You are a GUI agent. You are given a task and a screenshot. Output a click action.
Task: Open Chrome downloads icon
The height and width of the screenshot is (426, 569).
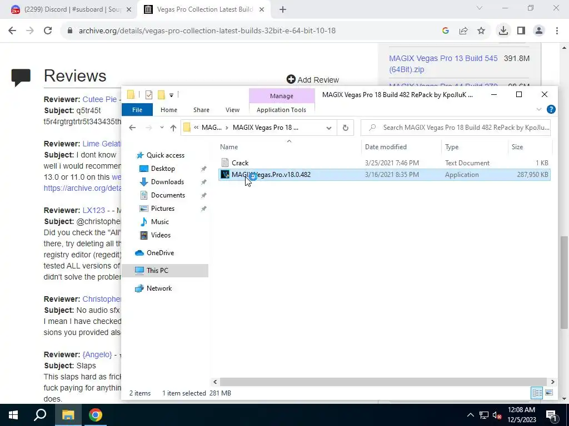click(x=503, y=31)
